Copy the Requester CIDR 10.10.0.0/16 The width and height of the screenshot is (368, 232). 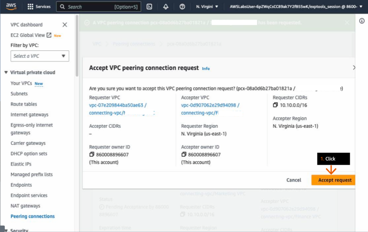pos(274,106)
